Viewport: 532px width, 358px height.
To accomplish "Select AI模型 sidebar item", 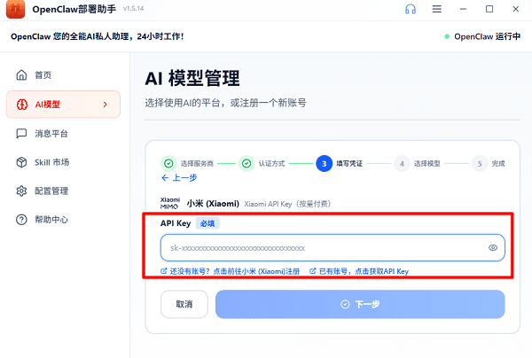I will 63,105.
